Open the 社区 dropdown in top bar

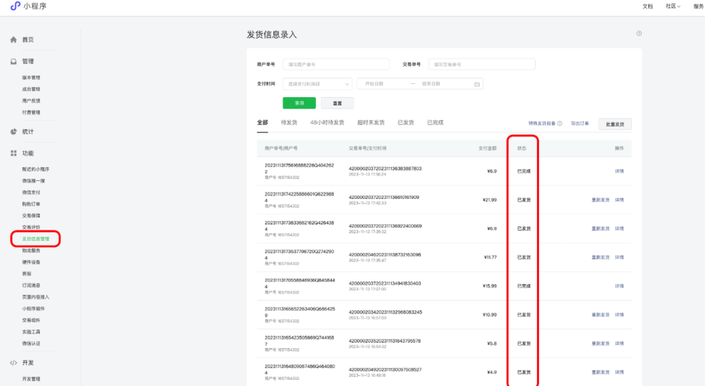click(672, 6)
